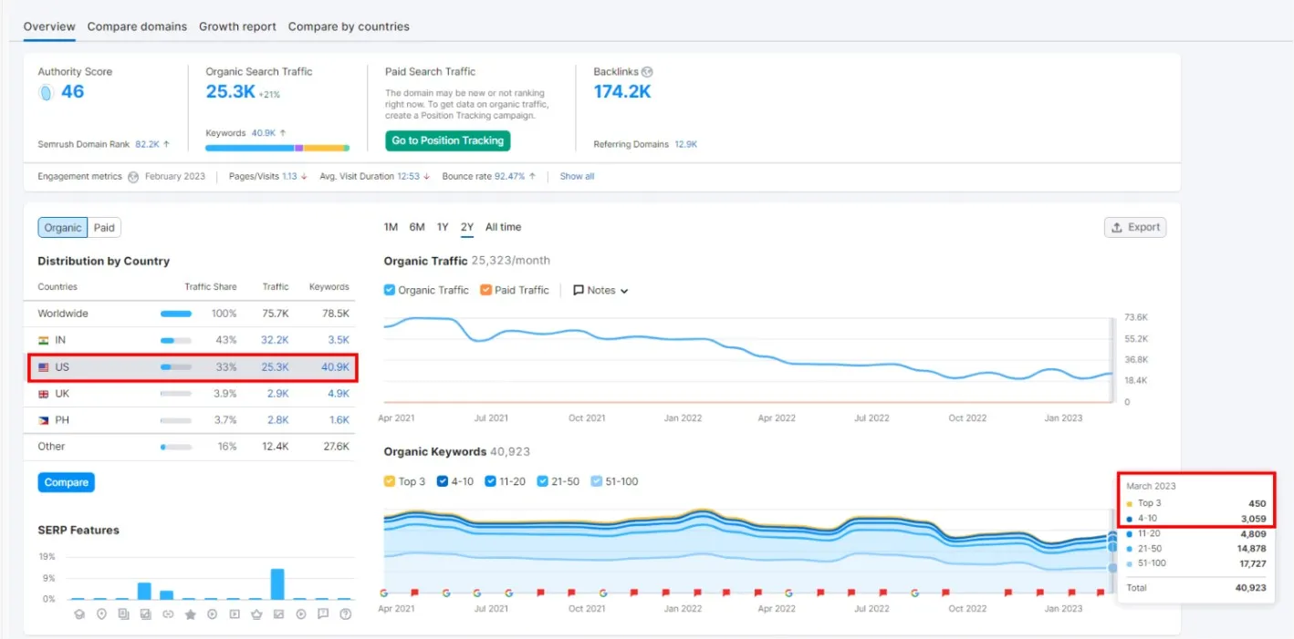Click Pages/Visits 1.13 value
This screenshot has height=639, width=1294.
[289, 177]
